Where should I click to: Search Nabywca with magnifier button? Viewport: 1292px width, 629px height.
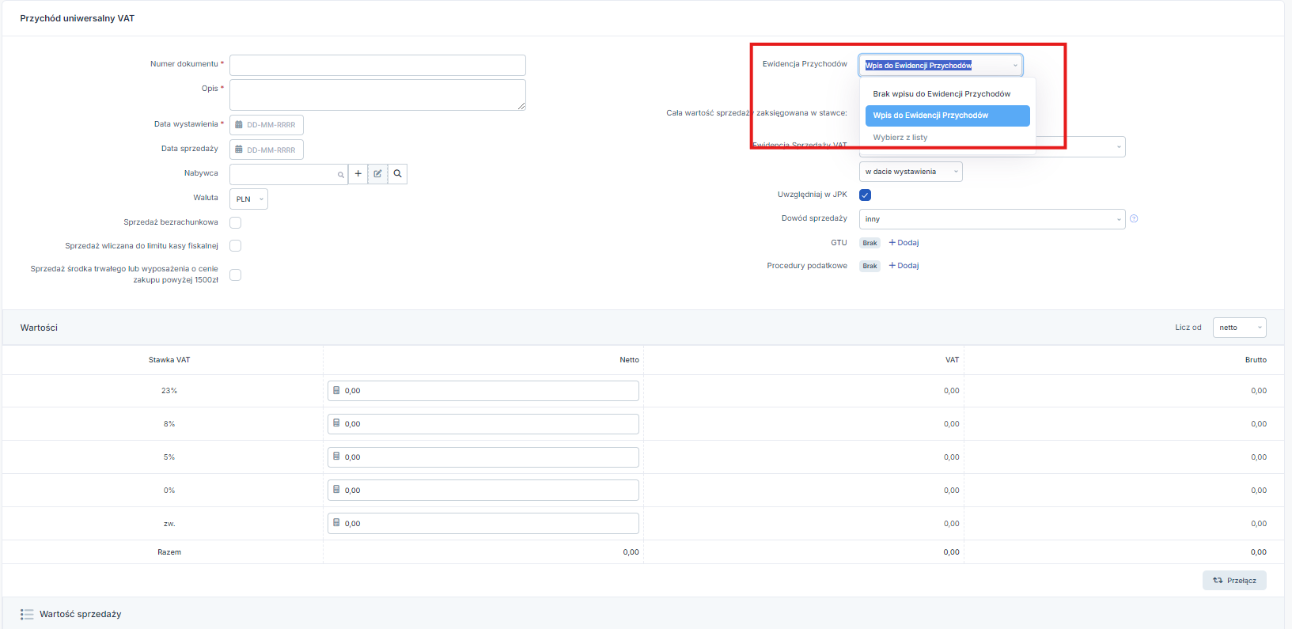(x=397, y=174)
